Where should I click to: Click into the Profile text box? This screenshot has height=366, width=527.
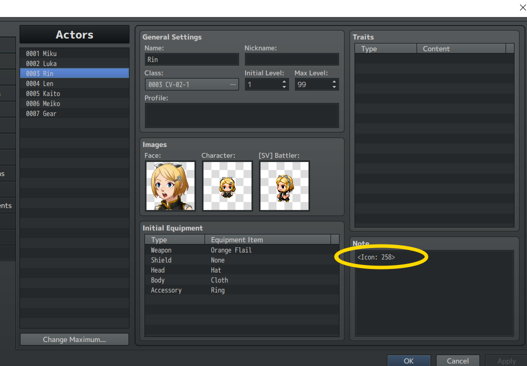(241, 115)
